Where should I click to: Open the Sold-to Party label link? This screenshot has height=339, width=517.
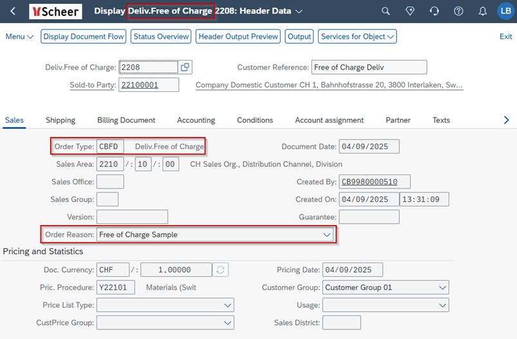93,85
